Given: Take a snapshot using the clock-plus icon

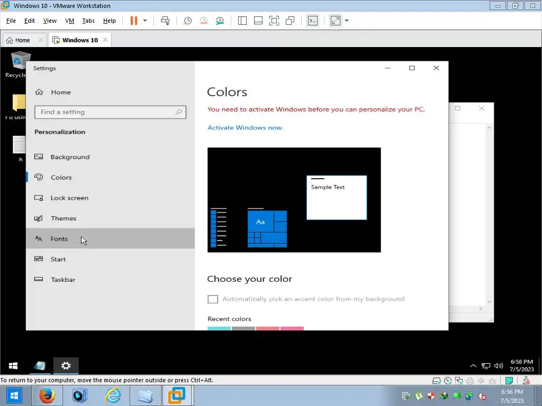Looking at the screenshot, I should pyautogui.click(x=187, y=21).
